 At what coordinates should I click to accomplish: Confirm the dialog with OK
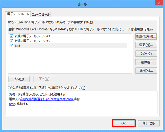(124, 123)
